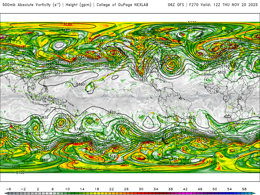The width and height of the screenshot is (260, 195).
Task: Click the −2 value on the color scale
Action: tap(23, 189)
